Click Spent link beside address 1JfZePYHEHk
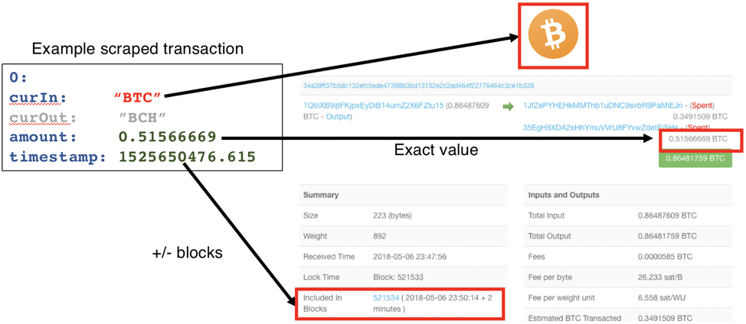 [x=702, y=105]
